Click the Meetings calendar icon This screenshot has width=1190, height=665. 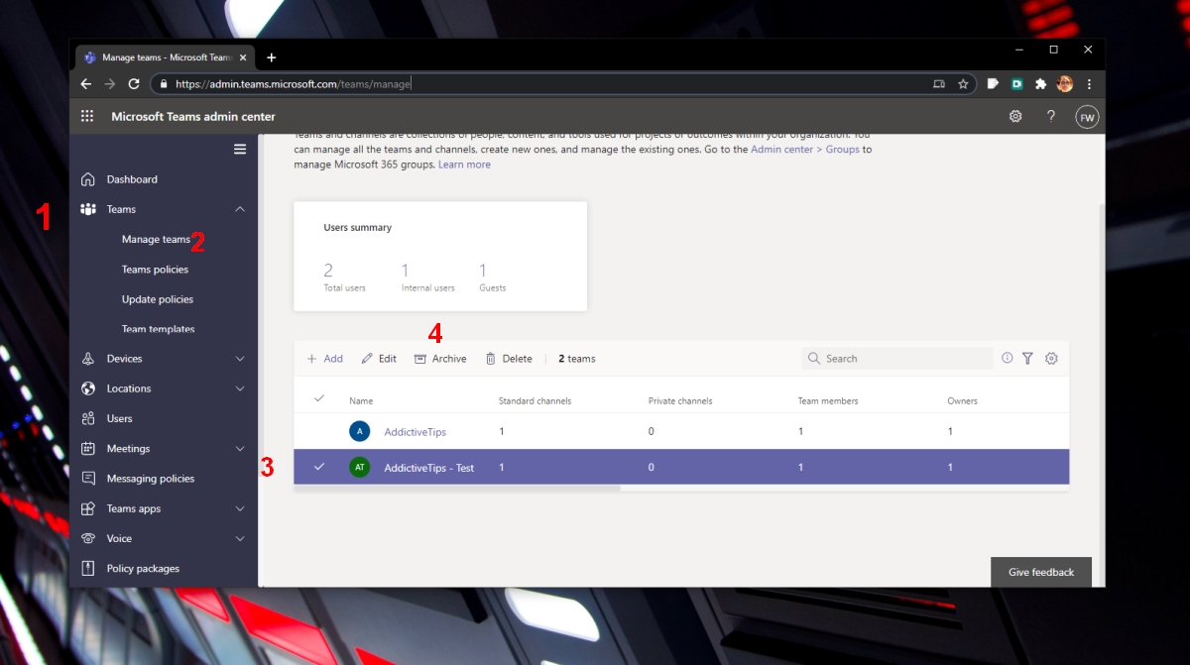click(x=88, y=449)
